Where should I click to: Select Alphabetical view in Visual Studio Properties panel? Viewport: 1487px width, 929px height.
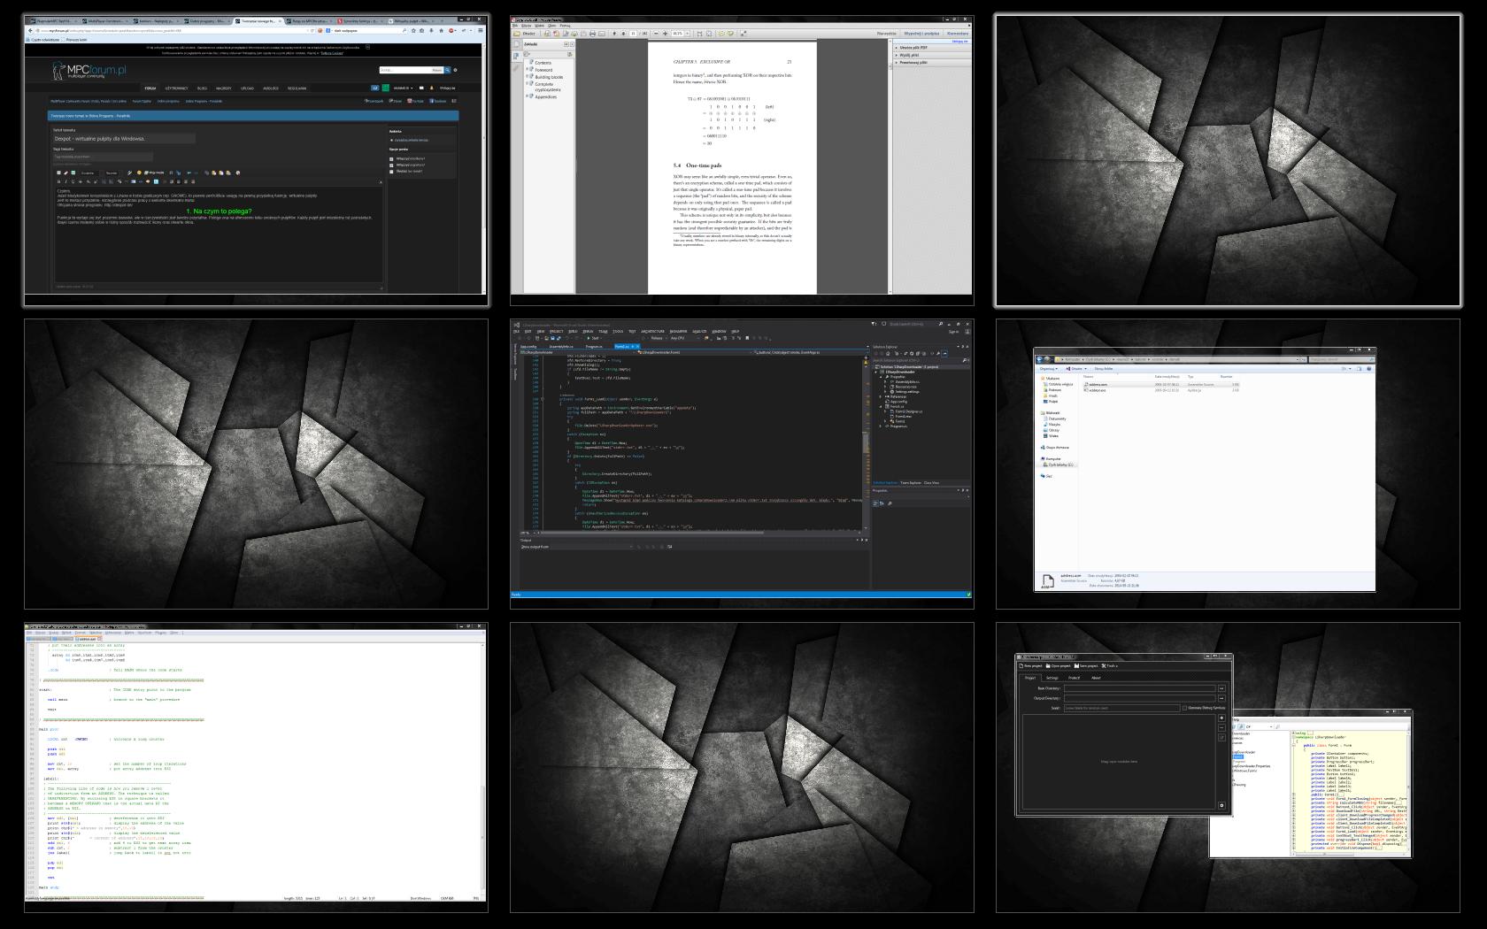(882, 503)
